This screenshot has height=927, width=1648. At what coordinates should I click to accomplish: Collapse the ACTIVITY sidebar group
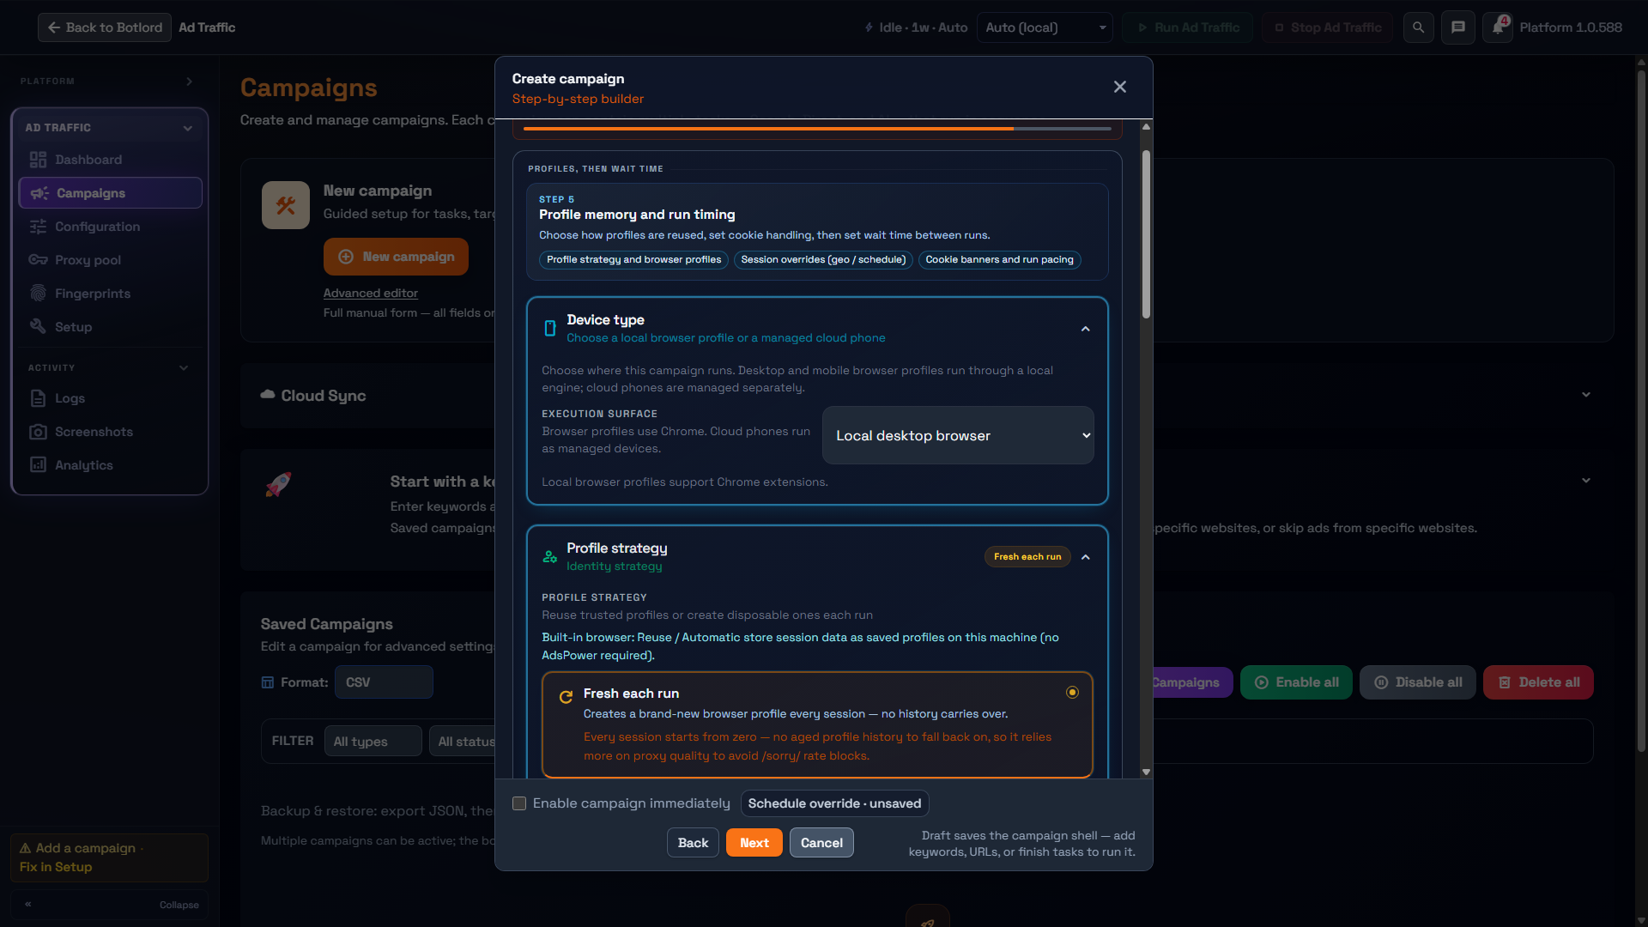coord(184,368)
